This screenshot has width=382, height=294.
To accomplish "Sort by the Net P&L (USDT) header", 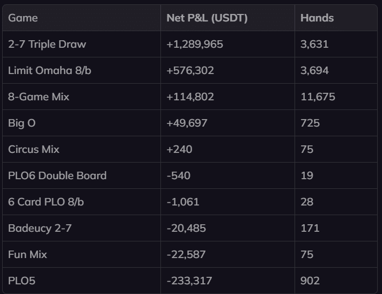I will (207, 18).
